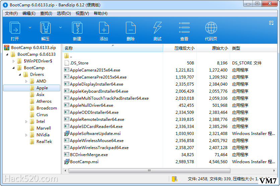Expand the AMD folder node
The image size is (280, 186).
coord(26,81)
